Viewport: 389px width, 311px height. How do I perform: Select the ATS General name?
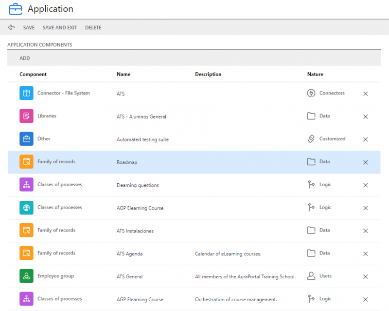[129, 277]
